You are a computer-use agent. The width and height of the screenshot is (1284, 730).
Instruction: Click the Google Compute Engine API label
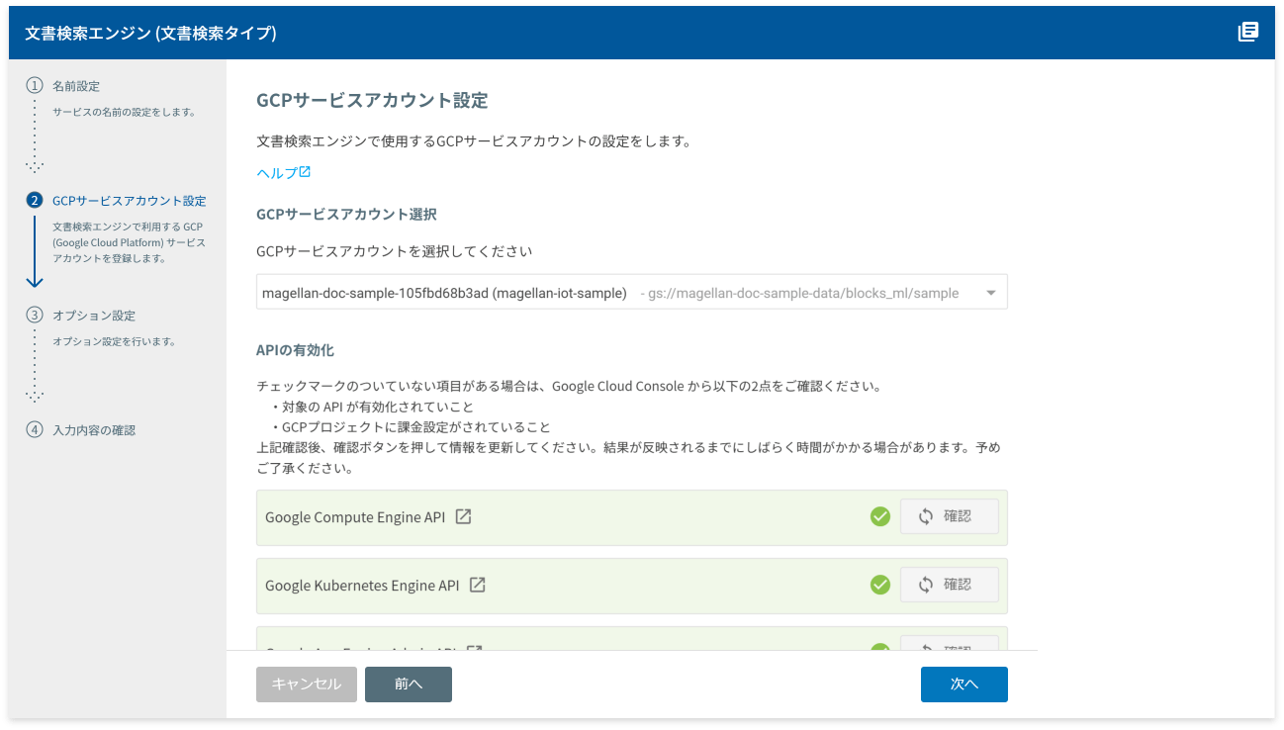pyautogui.click(x=355, y=517)
